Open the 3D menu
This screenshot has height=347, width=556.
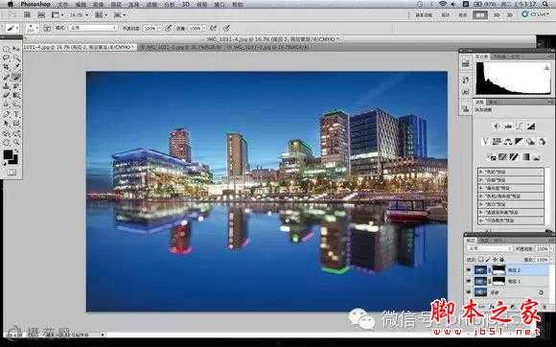point(185,5)
